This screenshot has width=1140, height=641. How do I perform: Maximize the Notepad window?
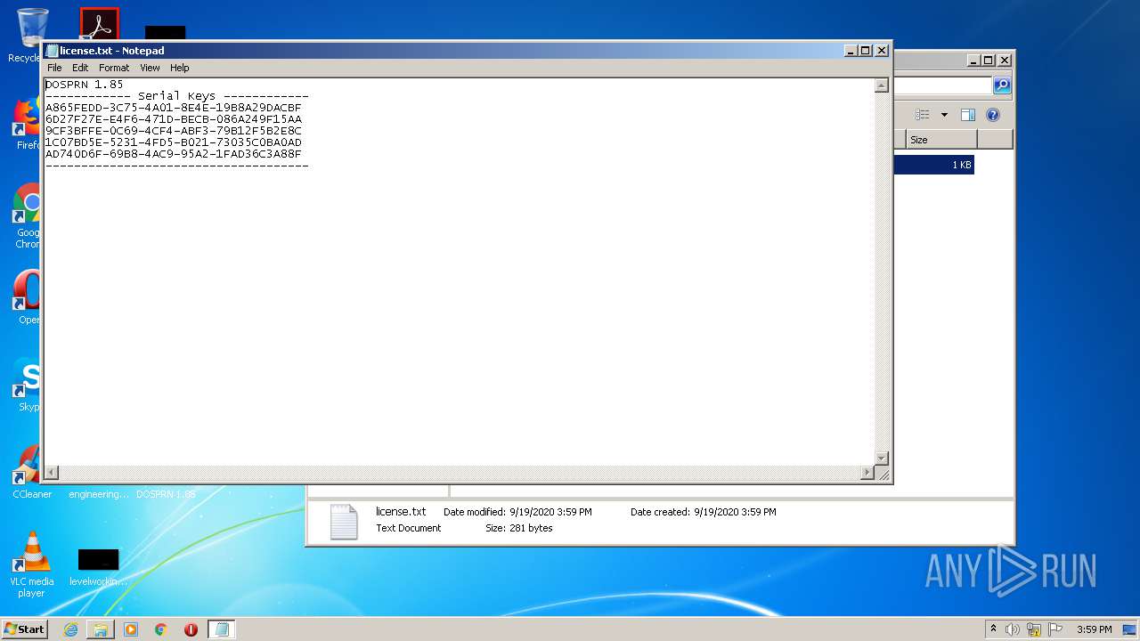click(x=865, y=51)
